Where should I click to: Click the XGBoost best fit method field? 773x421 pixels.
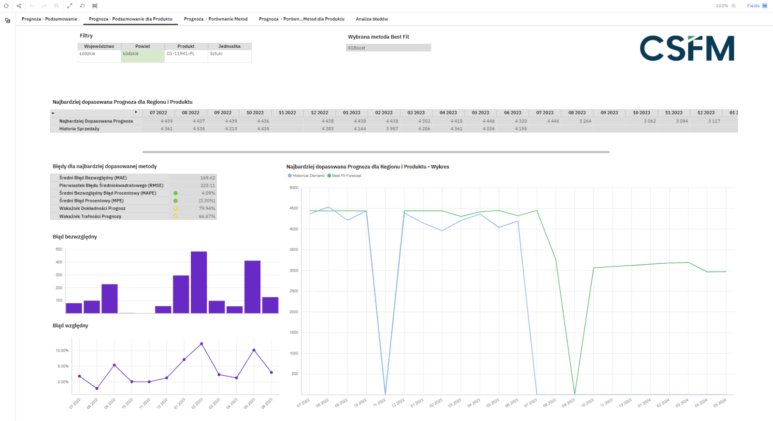tap(388, 48)
